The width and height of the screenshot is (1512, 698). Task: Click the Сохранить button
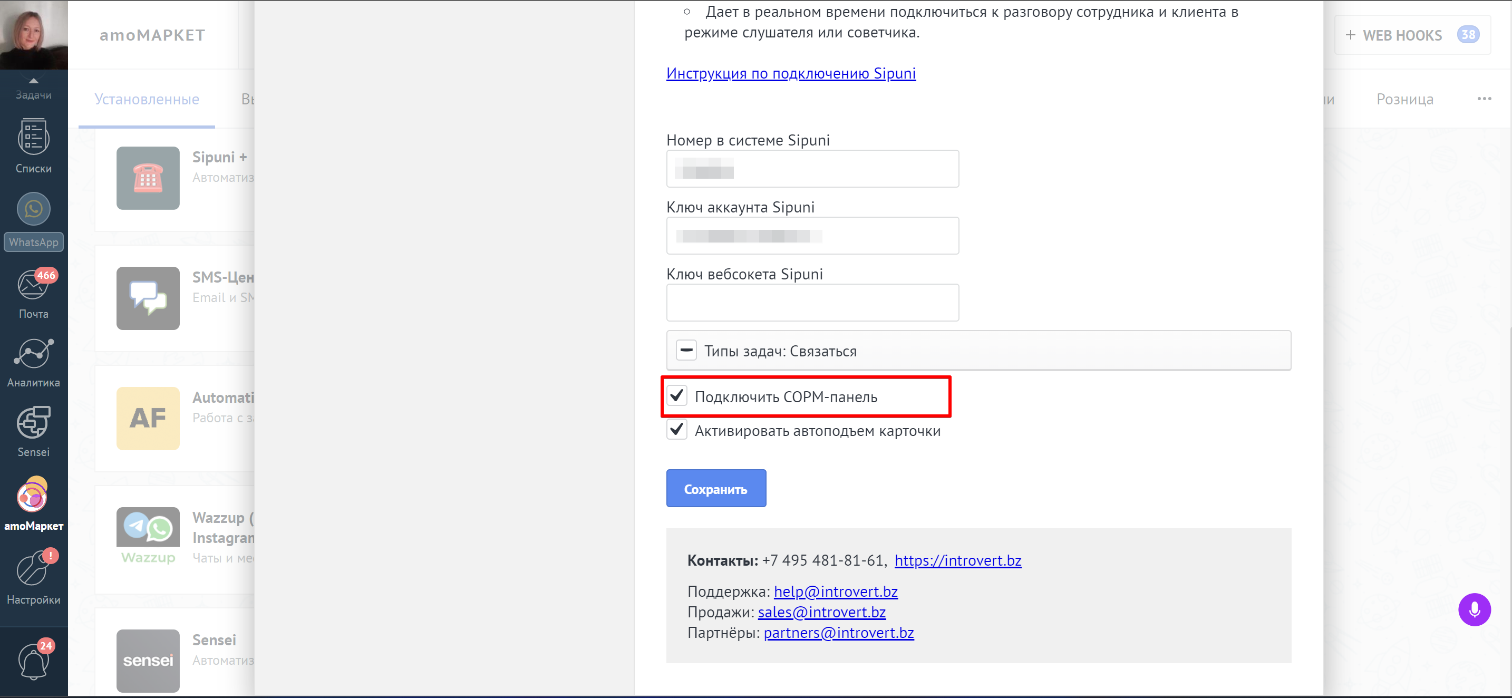(x=716, y=488)
